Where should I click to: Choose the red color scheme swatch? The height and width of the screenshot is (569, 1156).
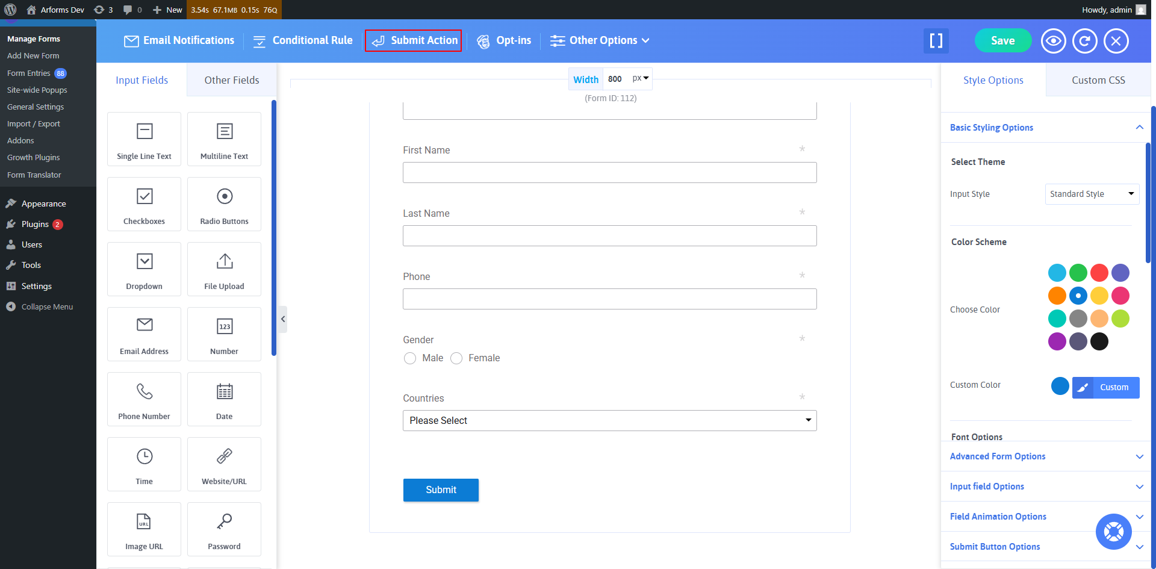coord(1099,273)
